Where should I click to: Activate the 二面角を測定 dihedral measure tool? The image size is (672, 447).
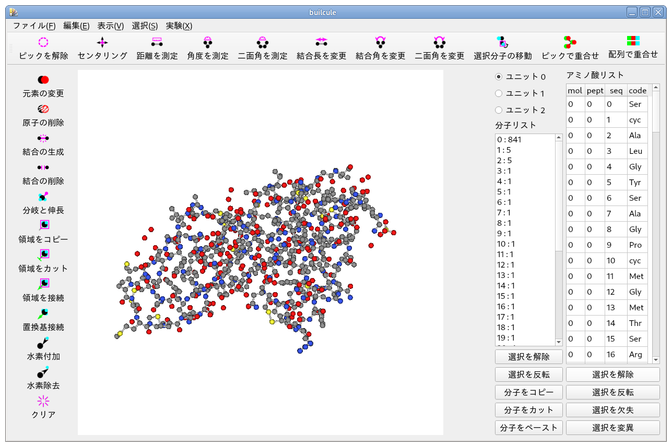click(x=262, y=49)
